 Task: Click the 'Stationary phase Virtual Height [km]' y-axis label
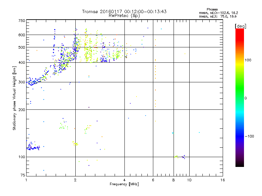click(14, 98)
